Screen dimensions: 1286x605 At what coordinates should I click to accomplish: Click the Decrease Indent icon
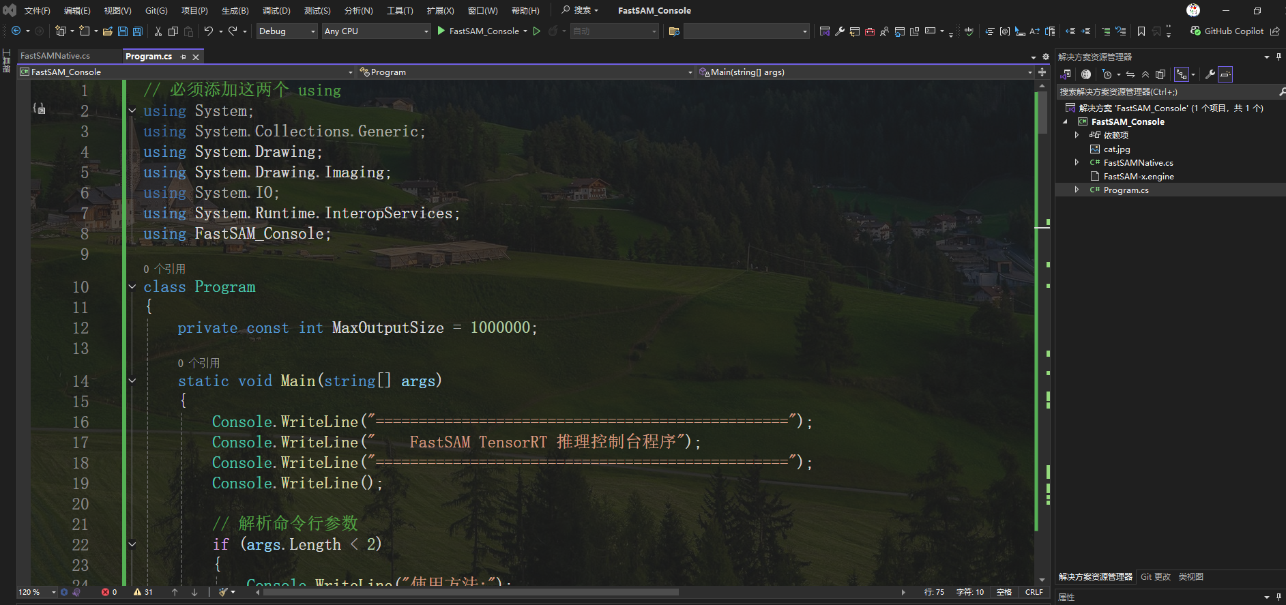tap(1070, 31)
